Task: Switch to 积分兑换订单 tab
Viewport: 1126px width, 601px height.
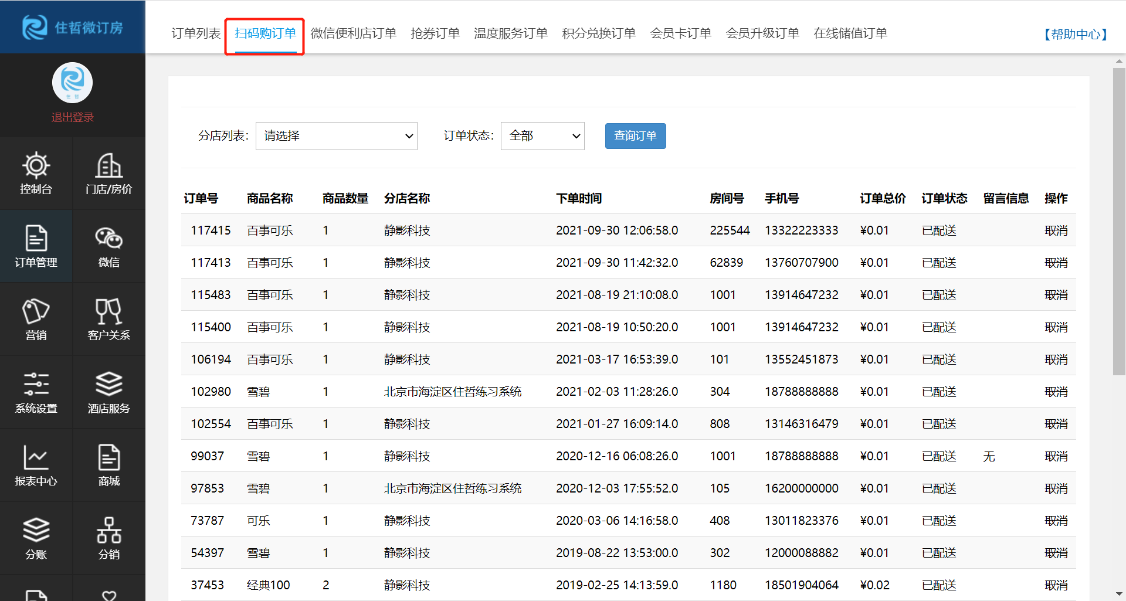Action: tap(599, 33)
